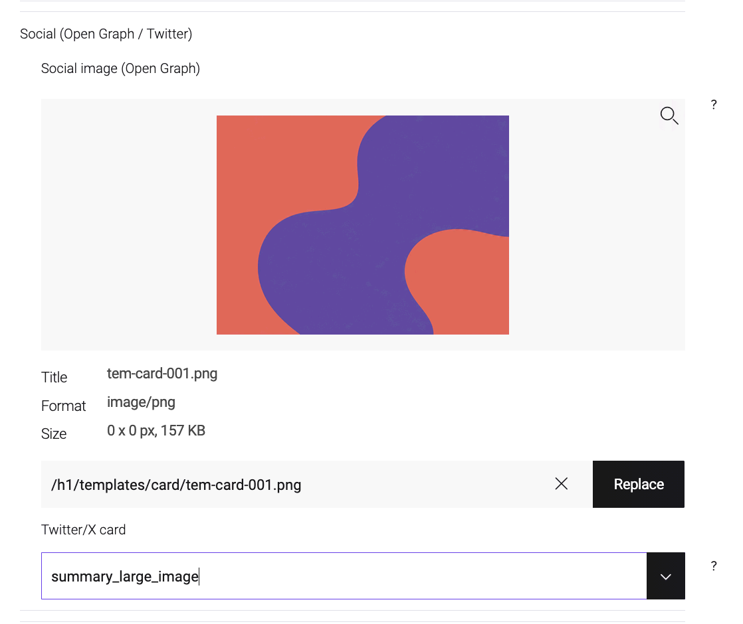
Task: Click the Replace button
Action: tap(638, 484)
